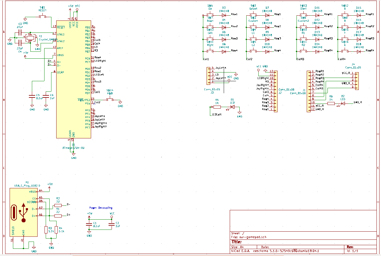The height and width of the screenshot is (256, 381).
Task: Select capacitor C5 0.1uF symbol
Action: pos(32,96)
